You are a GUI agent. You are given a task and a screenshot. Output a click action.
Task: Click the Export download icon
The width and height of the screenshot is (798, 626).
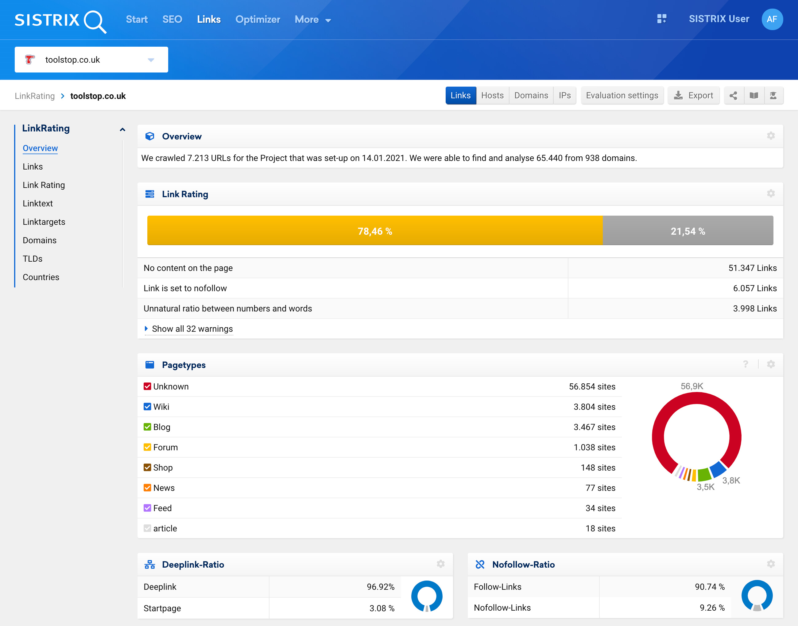coord(678,96)
